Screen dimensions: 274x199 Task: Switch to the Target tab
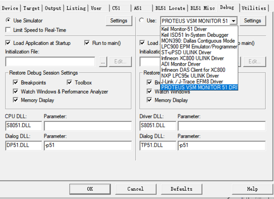[x=32, y=8]
